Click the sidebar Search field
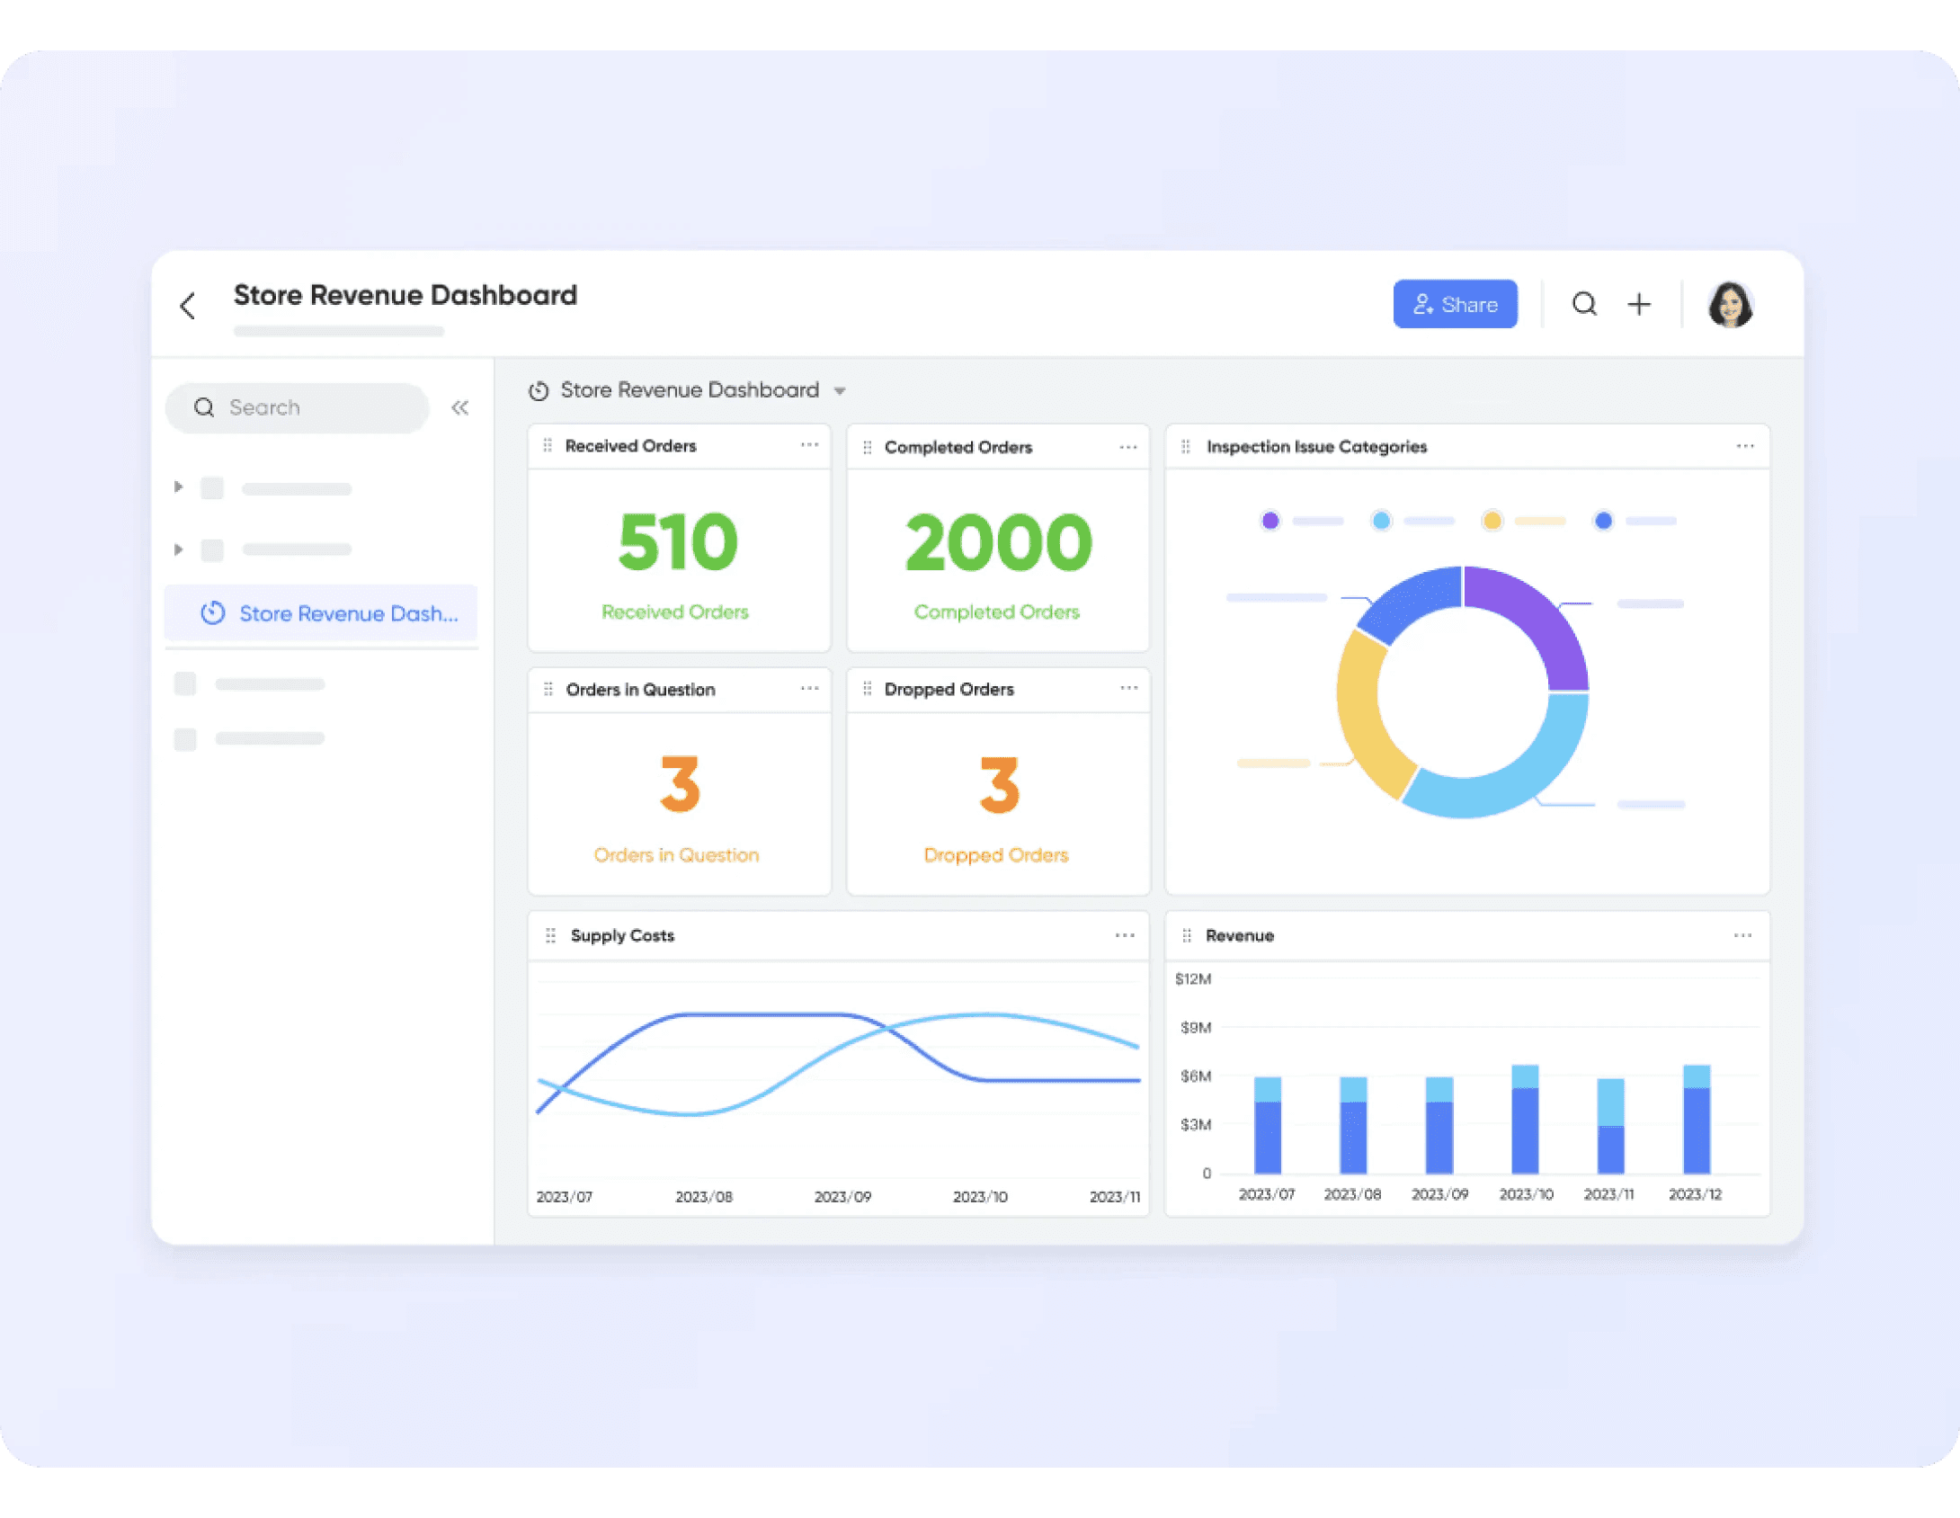 tap(298, 407)
